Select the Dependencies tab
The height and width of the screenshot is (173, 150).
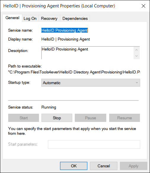click(75, 18)
